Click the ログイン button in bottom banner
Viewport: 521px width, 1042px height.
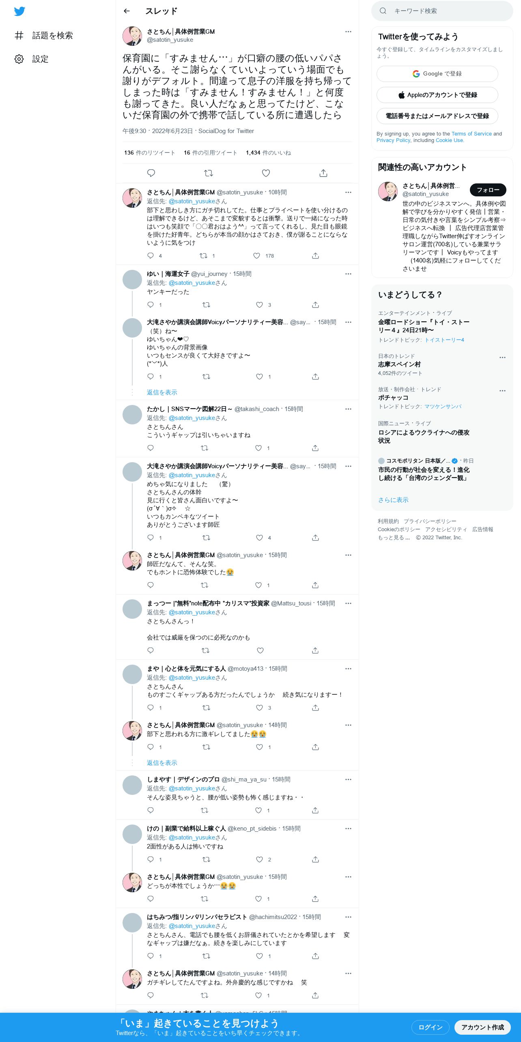coord(430,1027)
